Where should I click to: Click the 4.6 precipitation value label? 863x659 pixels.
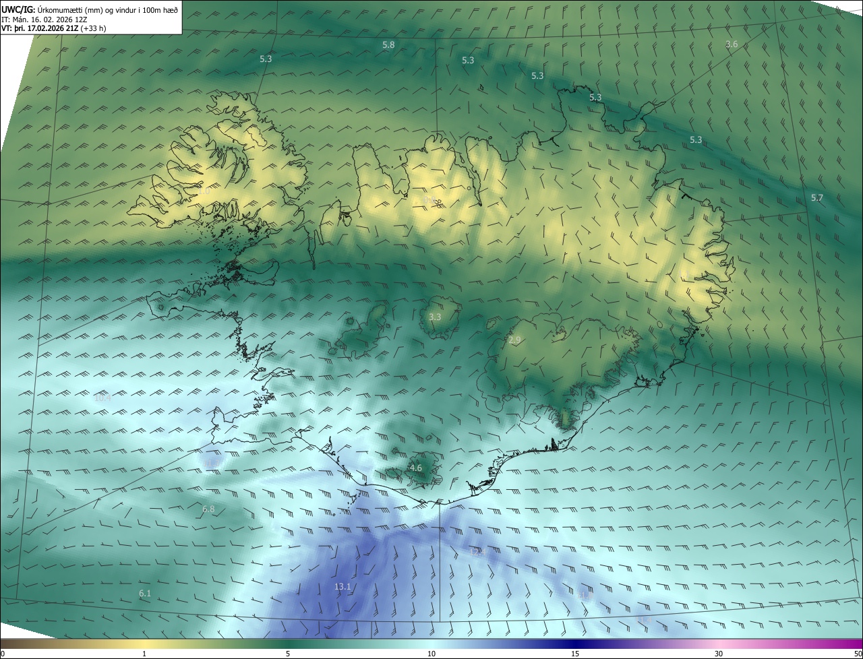(416, 468)
